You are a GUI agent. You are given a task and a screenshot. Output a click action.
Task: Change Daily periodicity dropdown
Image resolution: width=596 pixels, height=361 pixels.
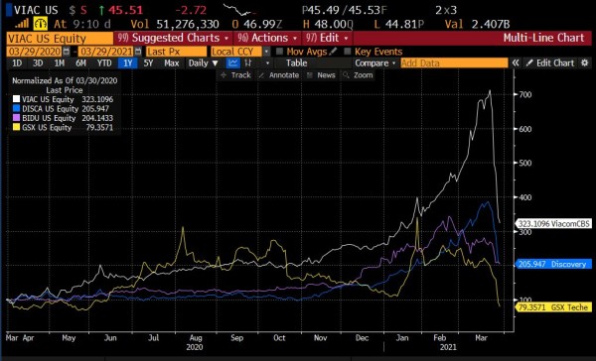point(203,63)
